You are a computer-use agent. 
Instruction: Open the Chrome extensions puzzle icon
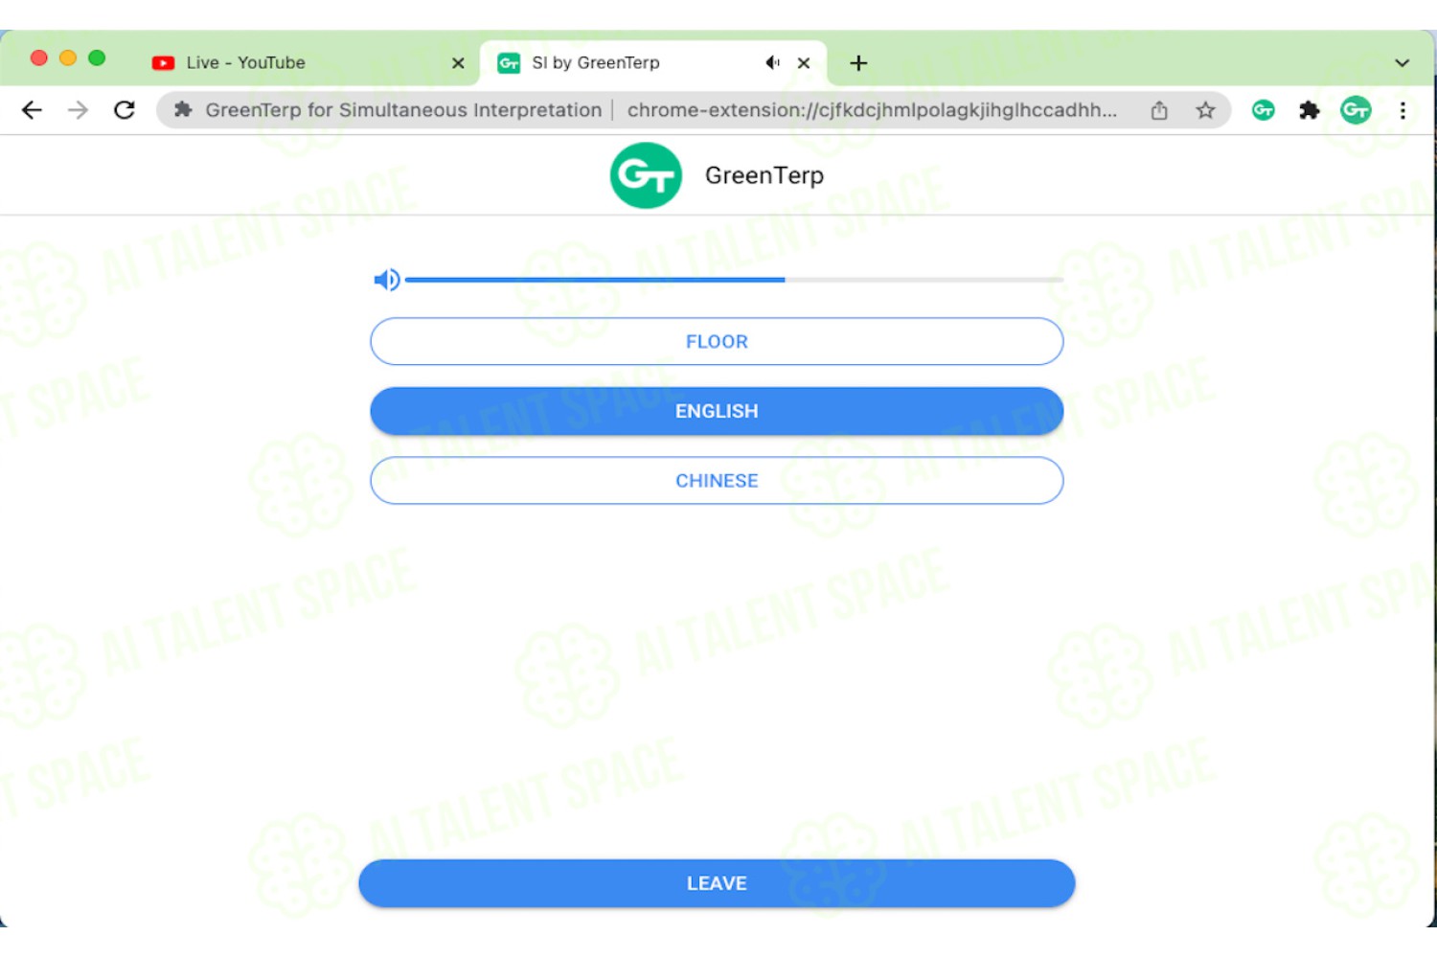[x=1309, y=110]
